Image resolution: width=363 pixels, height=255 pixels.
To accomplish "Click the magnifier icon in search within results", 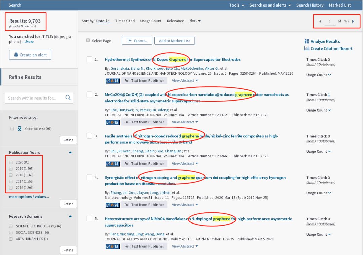I will tap(68, 98).
